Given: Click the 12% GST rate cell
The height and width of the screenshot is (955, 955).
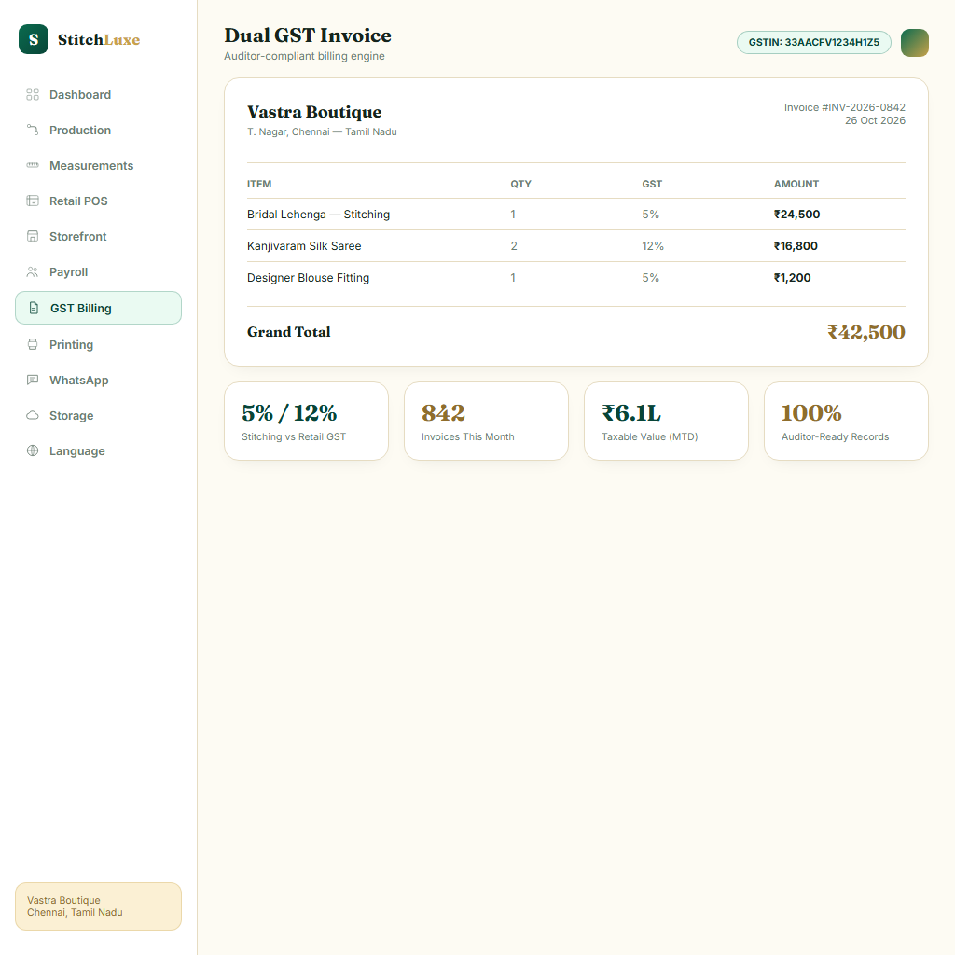Looking at the screenshot, I should (652, 246).
